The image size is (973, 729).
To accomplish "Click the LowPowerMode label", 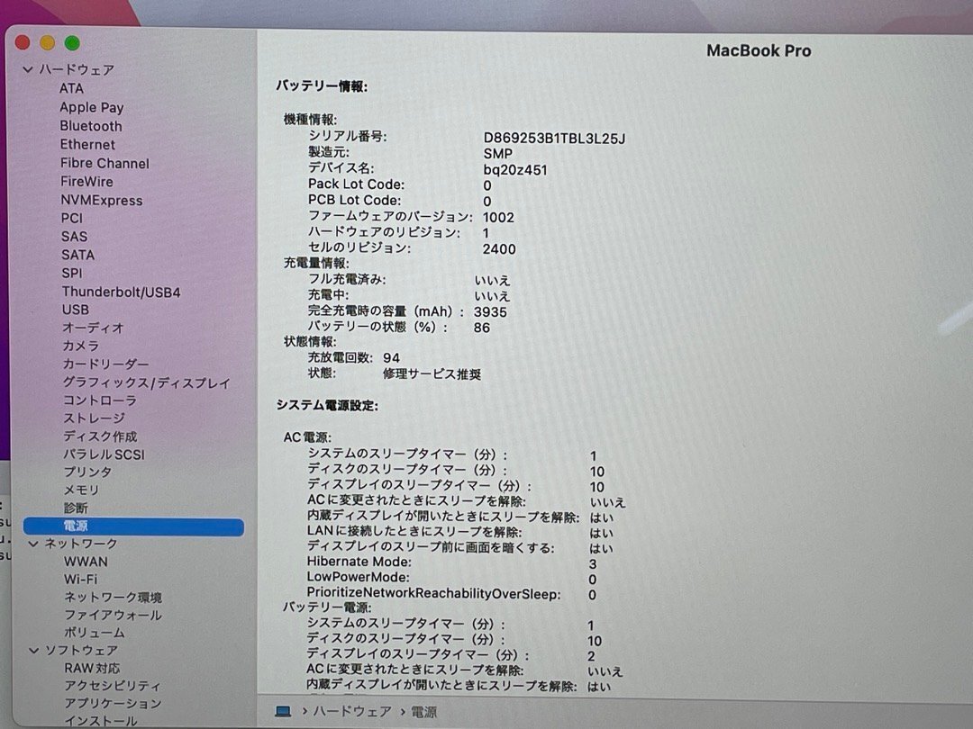I will tap(358, 577).
